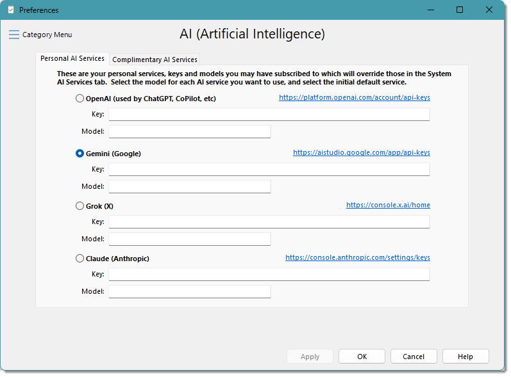The image size is (511, 377).
Task: Choose the Grok (X) service option
Action: pos(80,206)
